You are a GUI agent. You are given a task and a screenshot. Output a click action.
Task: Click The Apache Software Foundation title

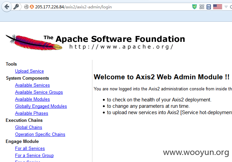click(x=114, y=39)
